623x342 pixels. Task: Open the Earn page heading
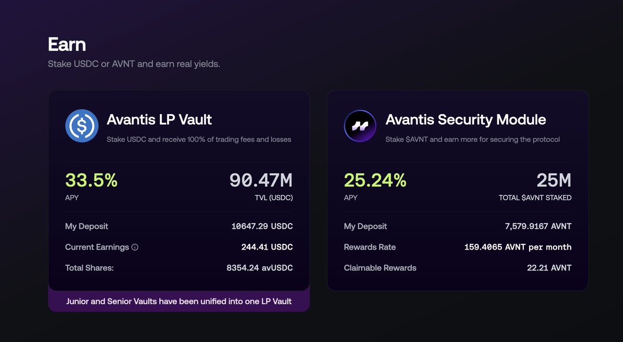pyautogui.click(x=66, y=44)
